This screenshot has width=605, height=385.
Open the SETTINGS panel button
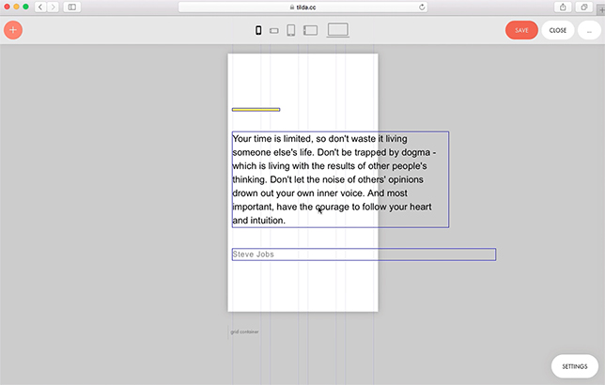[575, 366]
